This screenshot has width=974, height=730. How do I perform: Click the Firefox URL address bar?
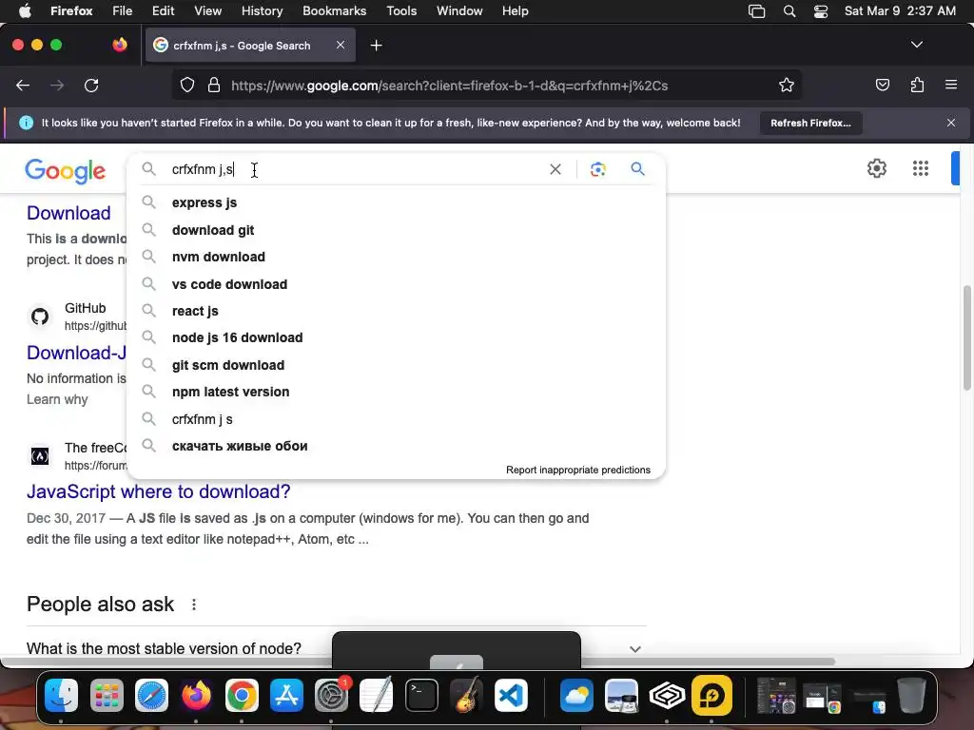coord(488,86)
